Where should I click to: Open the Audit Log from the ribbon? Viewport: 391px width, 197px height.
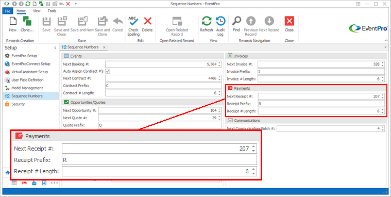[x=220, y=26]
